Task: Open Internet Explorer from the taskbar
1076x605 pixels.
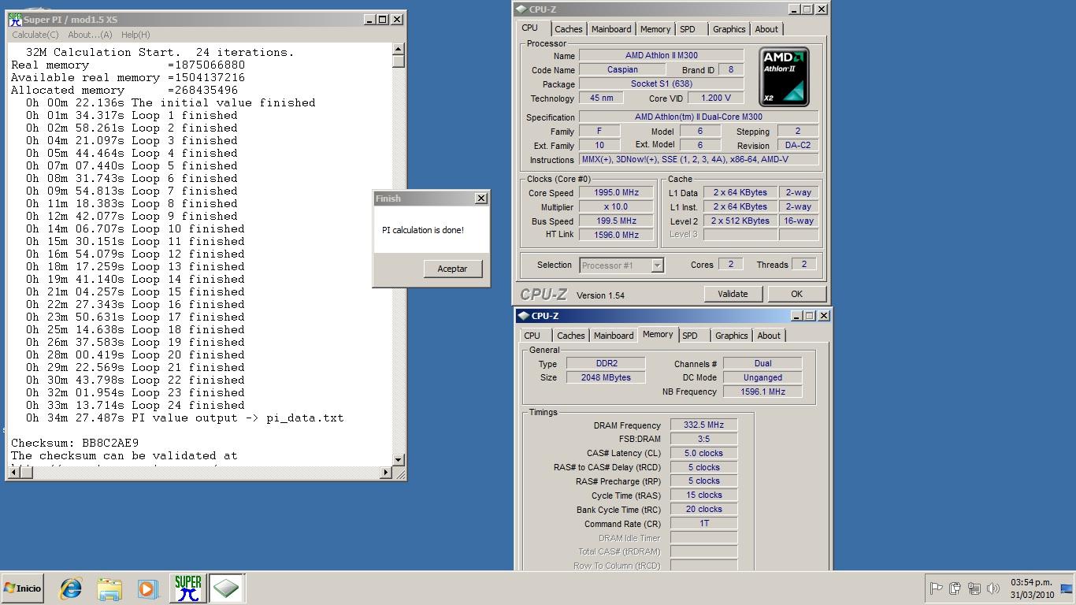Action: (x=71, y=588)
